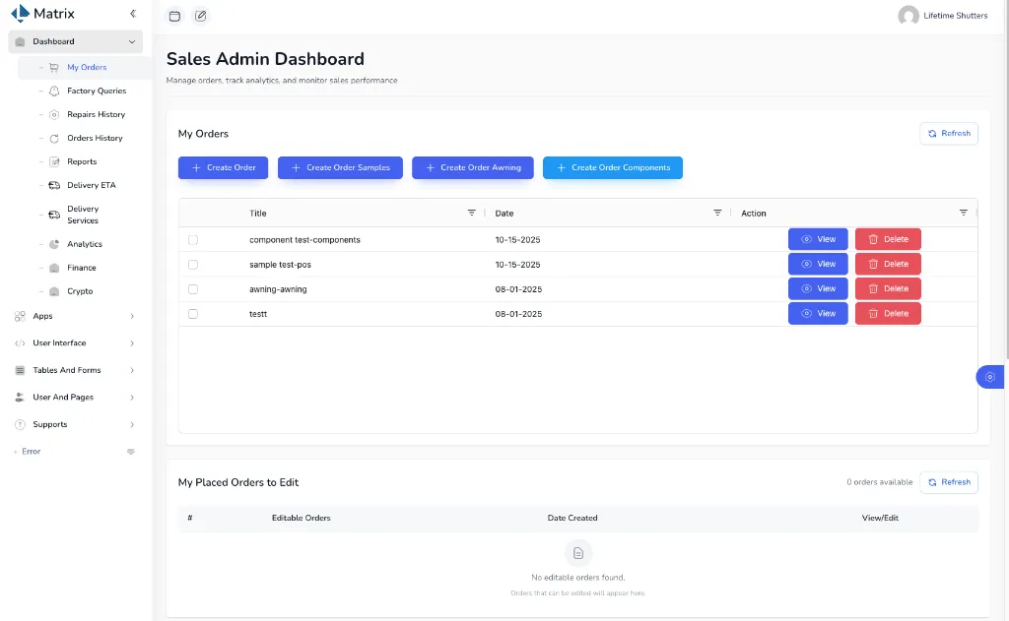Open Reports in sidebar
Viewport: 1009px width, 621px height.
pyautogui.click(x=85, y=162)
